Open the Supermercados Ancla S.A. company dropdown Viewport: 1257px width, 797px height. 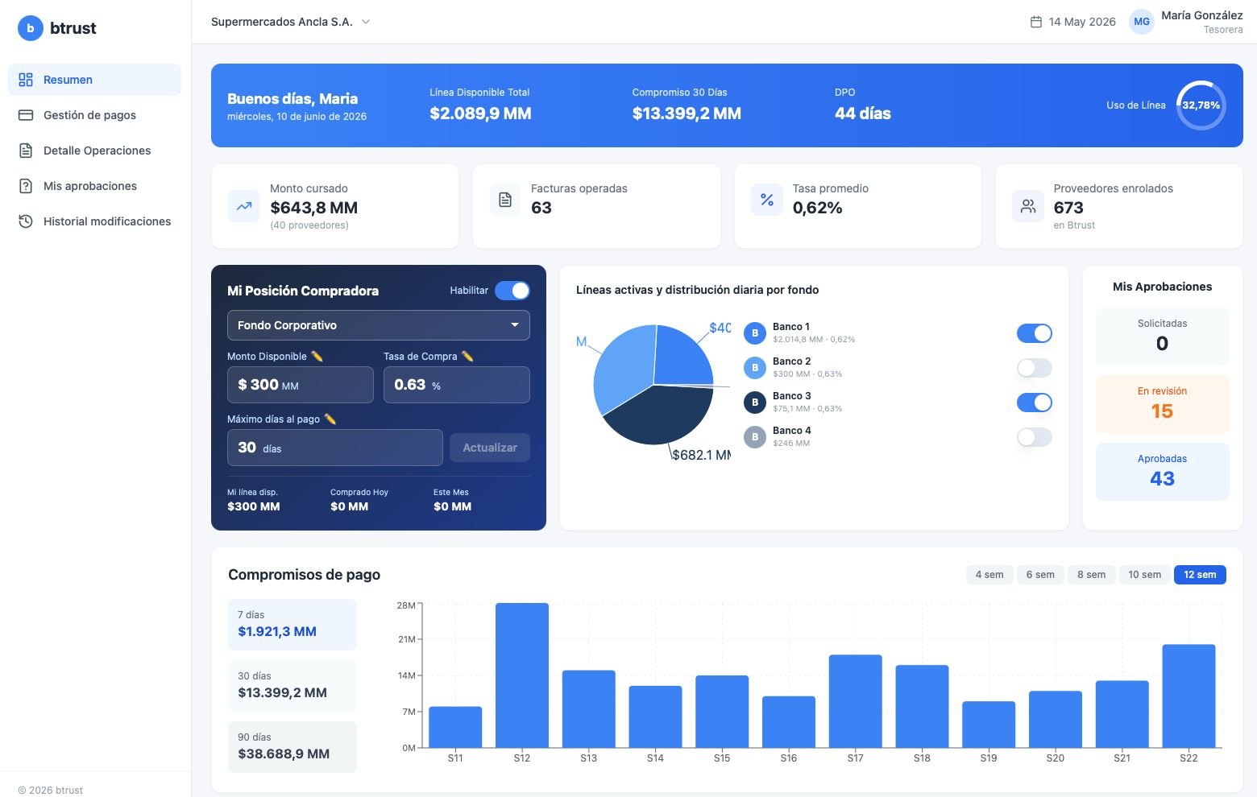coord(291,22)
